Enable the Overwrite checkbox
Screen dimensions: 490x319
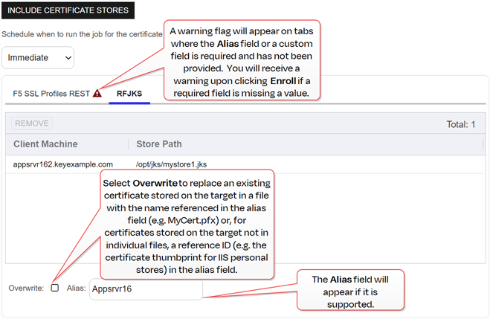click(55, 288)
